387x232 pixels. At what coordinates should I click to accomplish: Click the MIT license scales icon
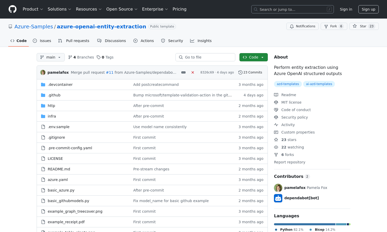pos(276,102)
